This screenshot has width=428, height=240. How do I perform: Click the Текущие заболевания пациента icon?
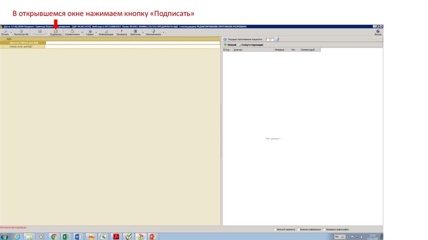[225, 39]
